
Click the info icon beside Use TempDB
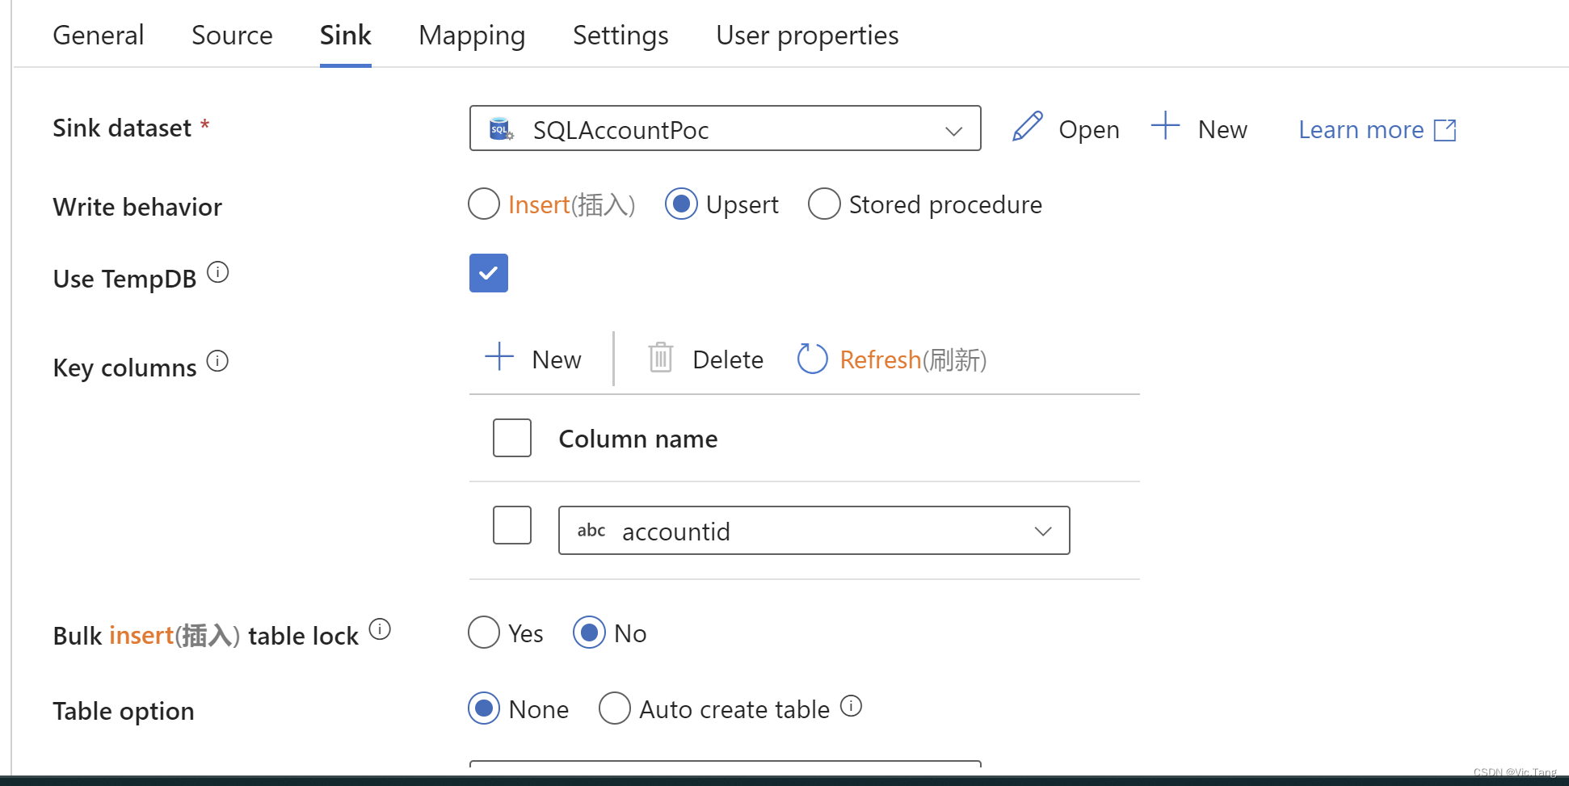[x=218, y=271]
